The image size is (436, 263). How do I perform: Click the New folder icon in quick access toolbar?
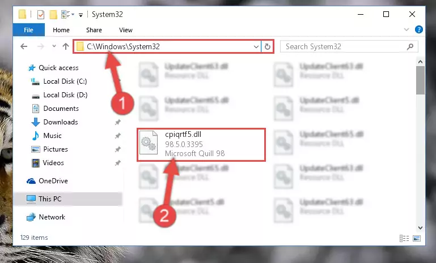tap(53, 15)
